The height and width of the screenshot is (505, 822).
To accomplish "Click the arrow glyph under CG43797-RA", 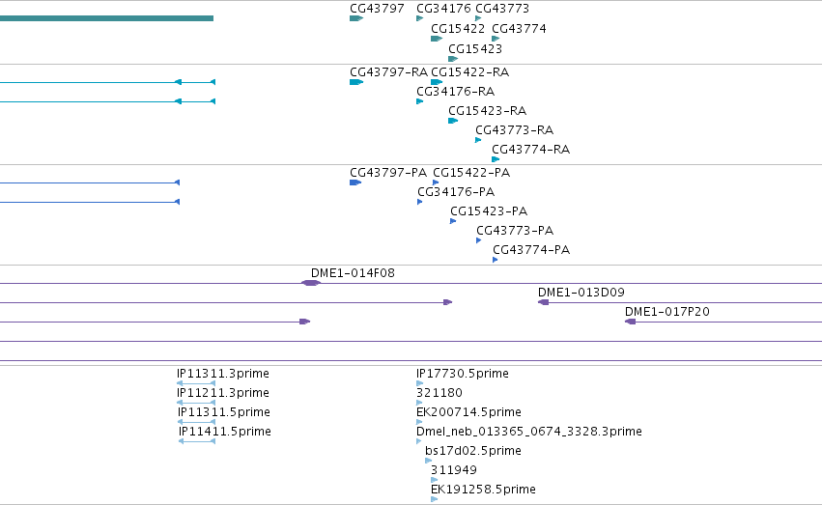I will click(356, 82).
